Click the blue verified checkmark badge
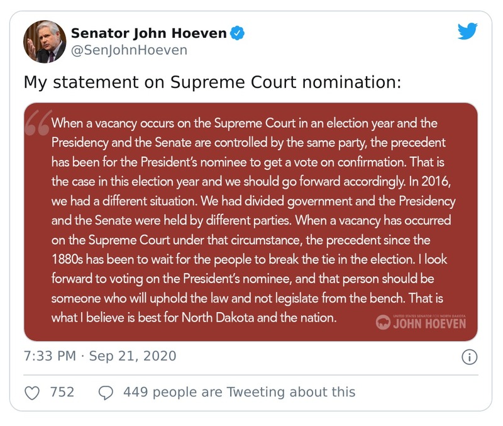The width and height of the screenshot is (503, 426). click(236, 33)
